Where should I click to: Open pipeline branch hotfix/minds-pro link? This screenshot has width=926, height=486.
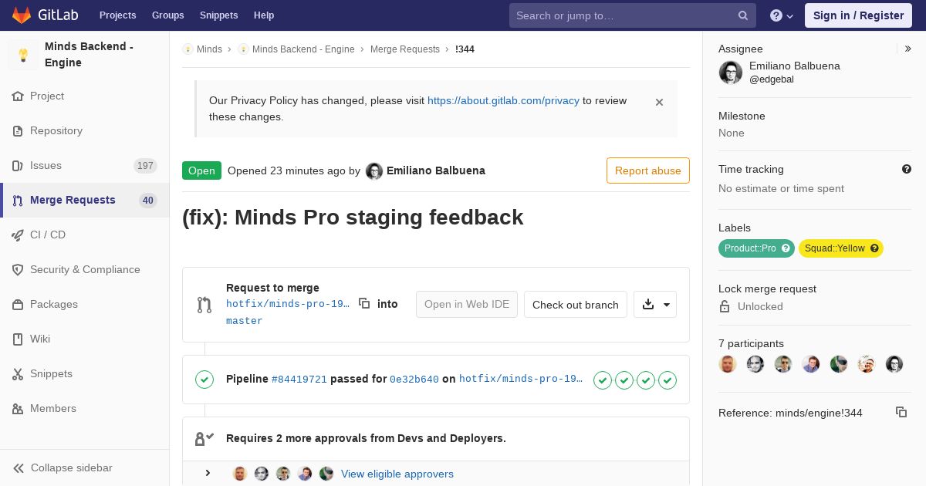tap(521, 379)
